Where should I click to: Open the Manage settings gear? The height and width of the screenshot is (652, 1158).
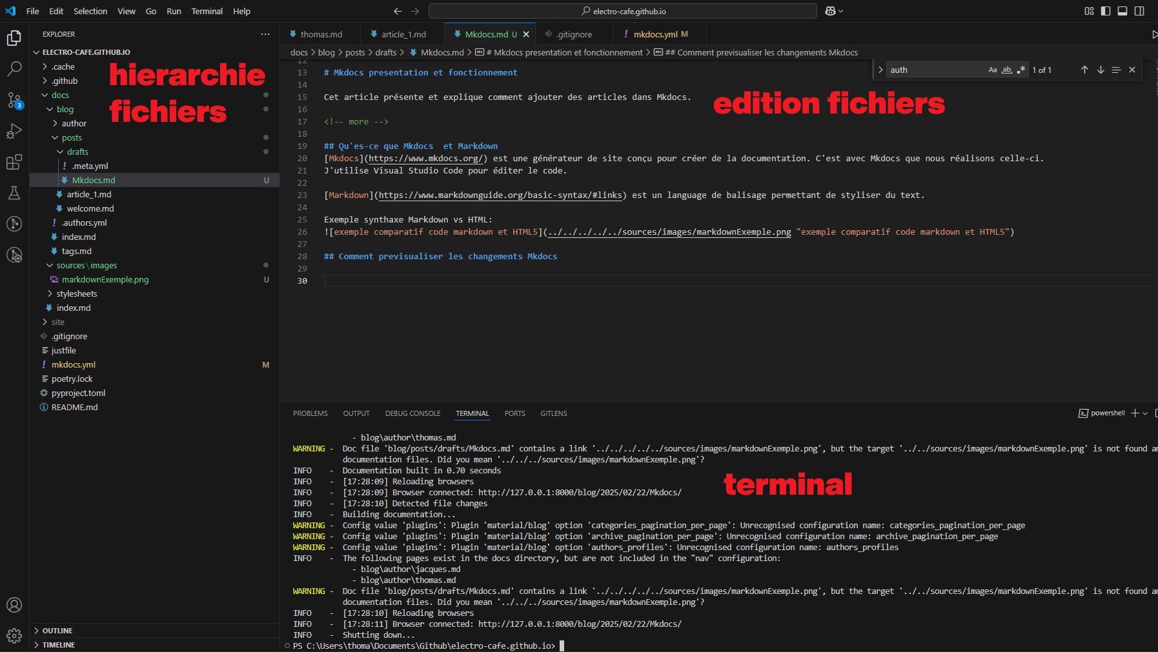tap(14, 636)
